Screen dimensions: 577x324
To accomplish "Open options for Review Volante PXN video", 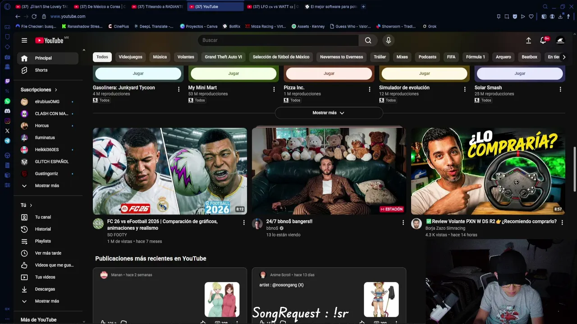I will (562, 222).
